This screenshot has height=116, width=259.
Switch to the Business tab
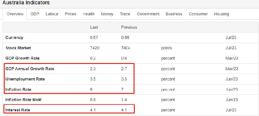174,14
